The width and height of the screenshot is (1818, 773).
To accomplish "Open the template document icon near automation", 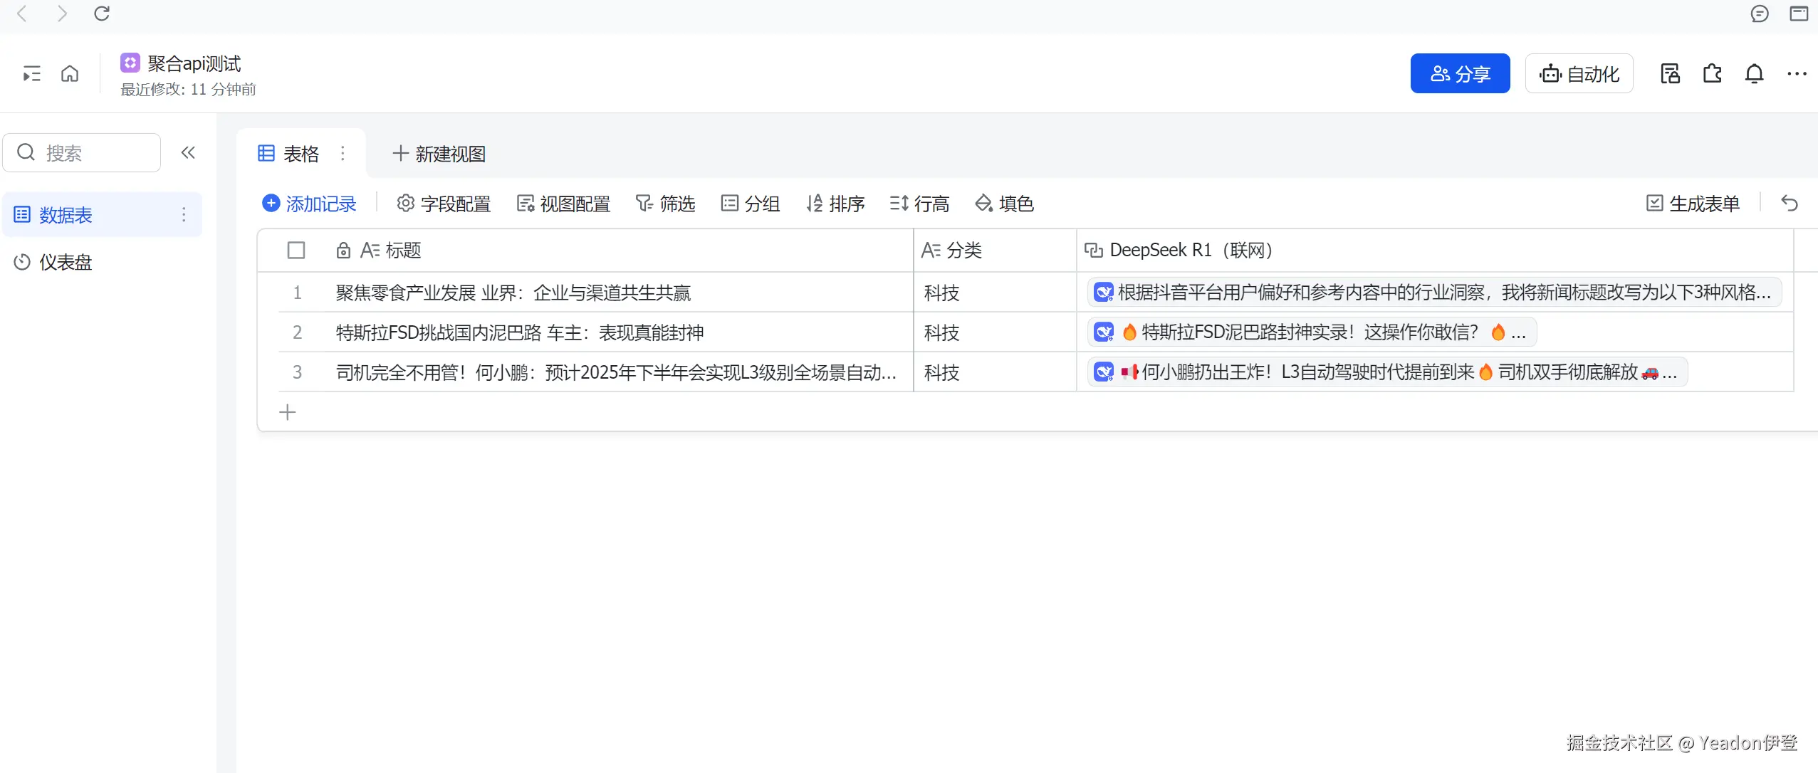I will (1670, 73).
